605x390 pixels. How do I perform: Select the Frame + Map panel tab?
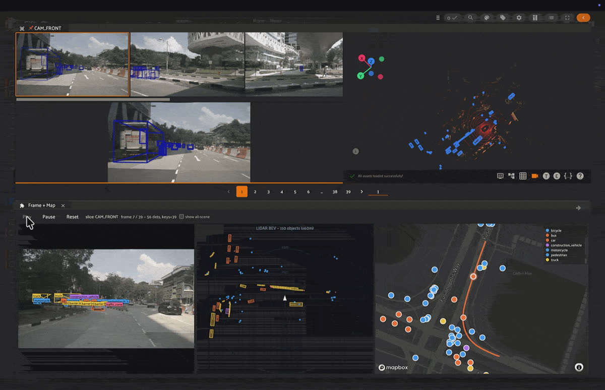click(42, 206)
